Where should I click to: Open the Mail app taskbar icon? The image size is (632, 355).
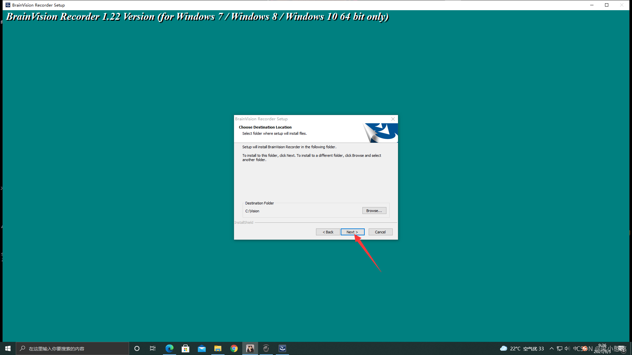201,348
